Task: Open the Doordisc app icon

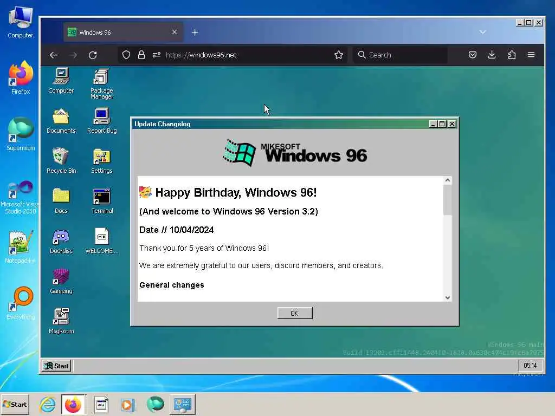Action: (x=61, y=241)
